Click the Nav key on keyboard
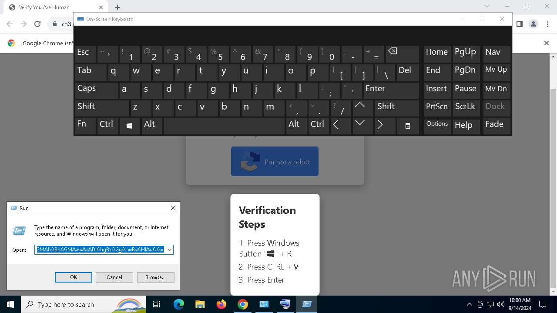The height and width of the screenshot is (313, 557). tap(497, 54)
